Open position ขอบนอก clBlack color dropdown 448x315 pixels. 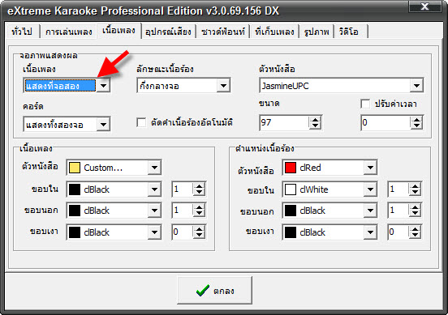pos(371,211)
